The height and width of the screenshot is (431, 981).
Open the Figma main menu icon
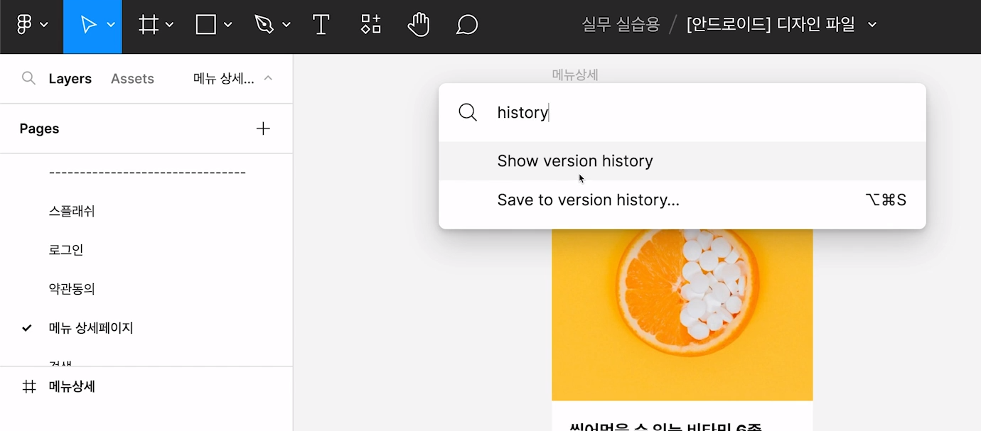(x=24, y=25)
